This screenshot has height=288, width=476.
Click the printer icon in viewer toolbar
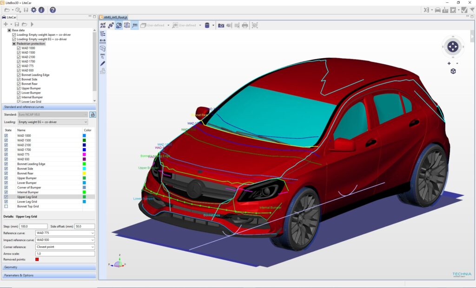click(x=245, y=26)
